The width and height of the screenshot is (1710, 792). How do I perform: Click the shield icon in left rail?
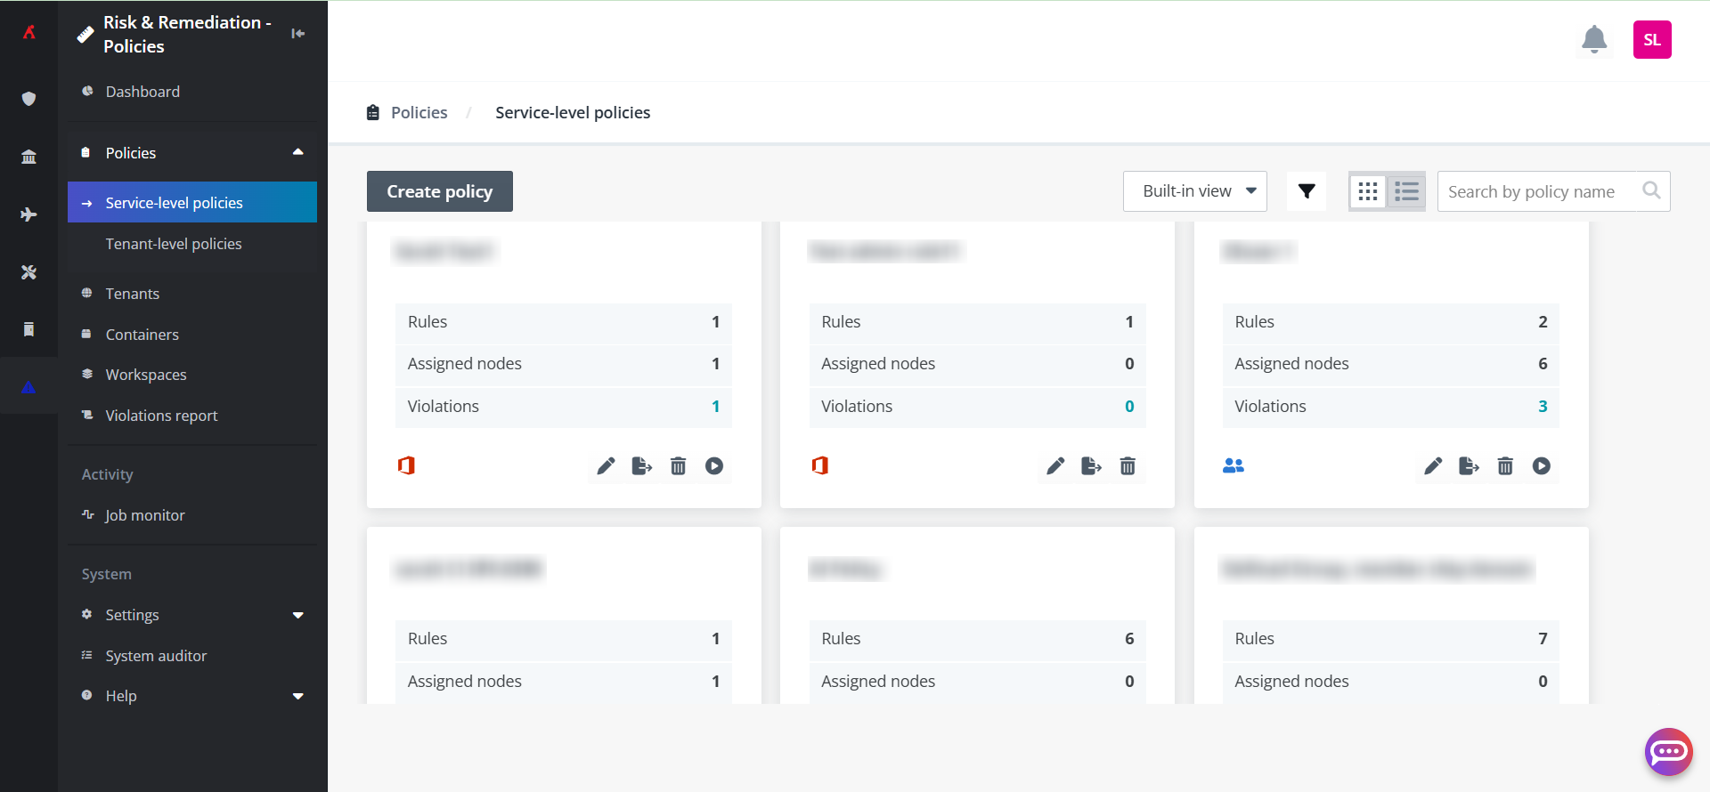28,99
